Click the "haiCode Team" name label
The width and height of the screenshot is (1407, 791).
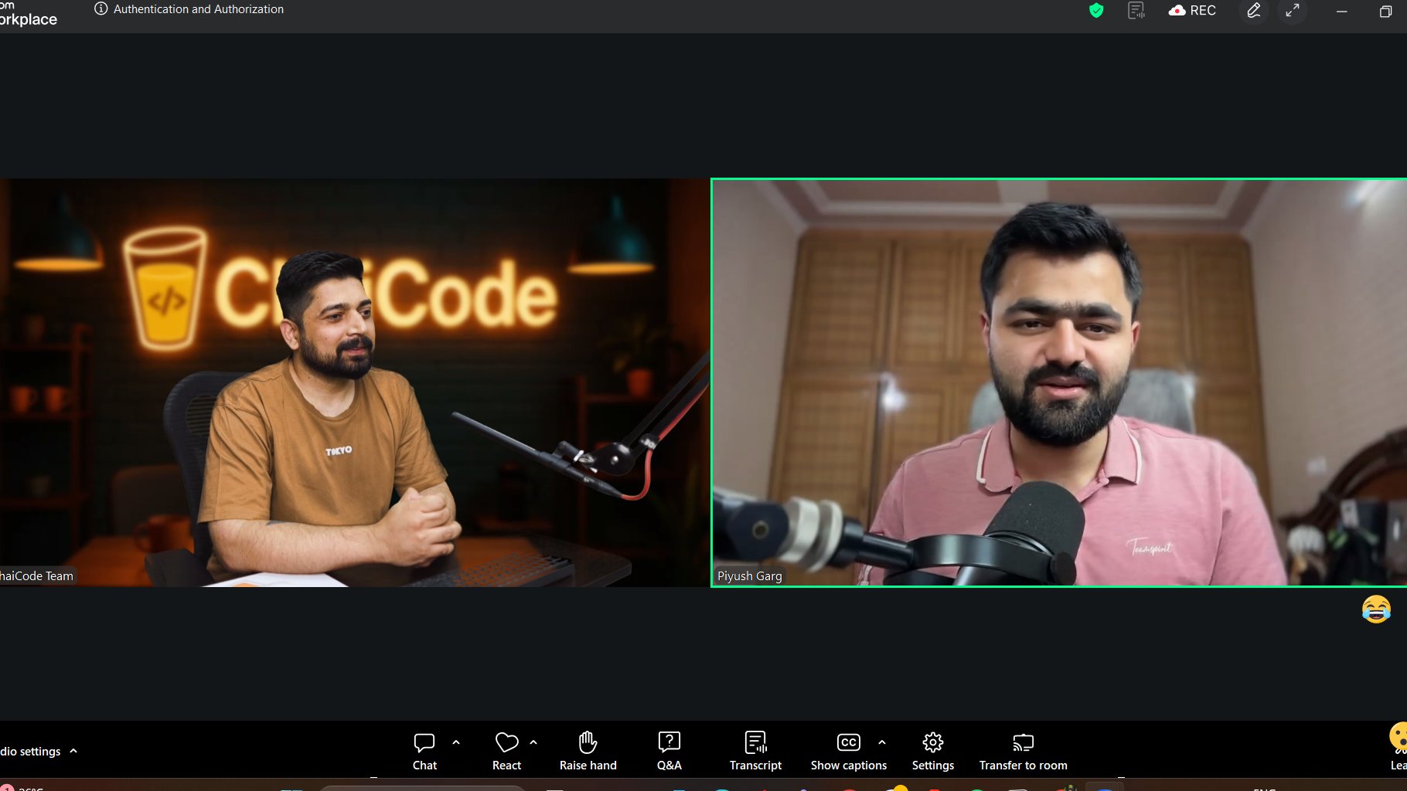coord(37,575)
